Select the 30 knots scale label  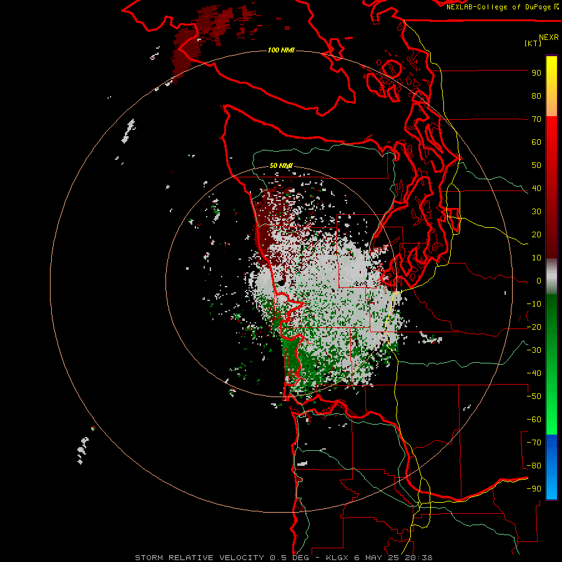pyautogui.click(x=536, y=212)
